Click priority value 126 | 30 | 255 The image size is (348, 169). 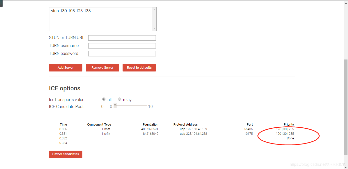tap(285, 129)
